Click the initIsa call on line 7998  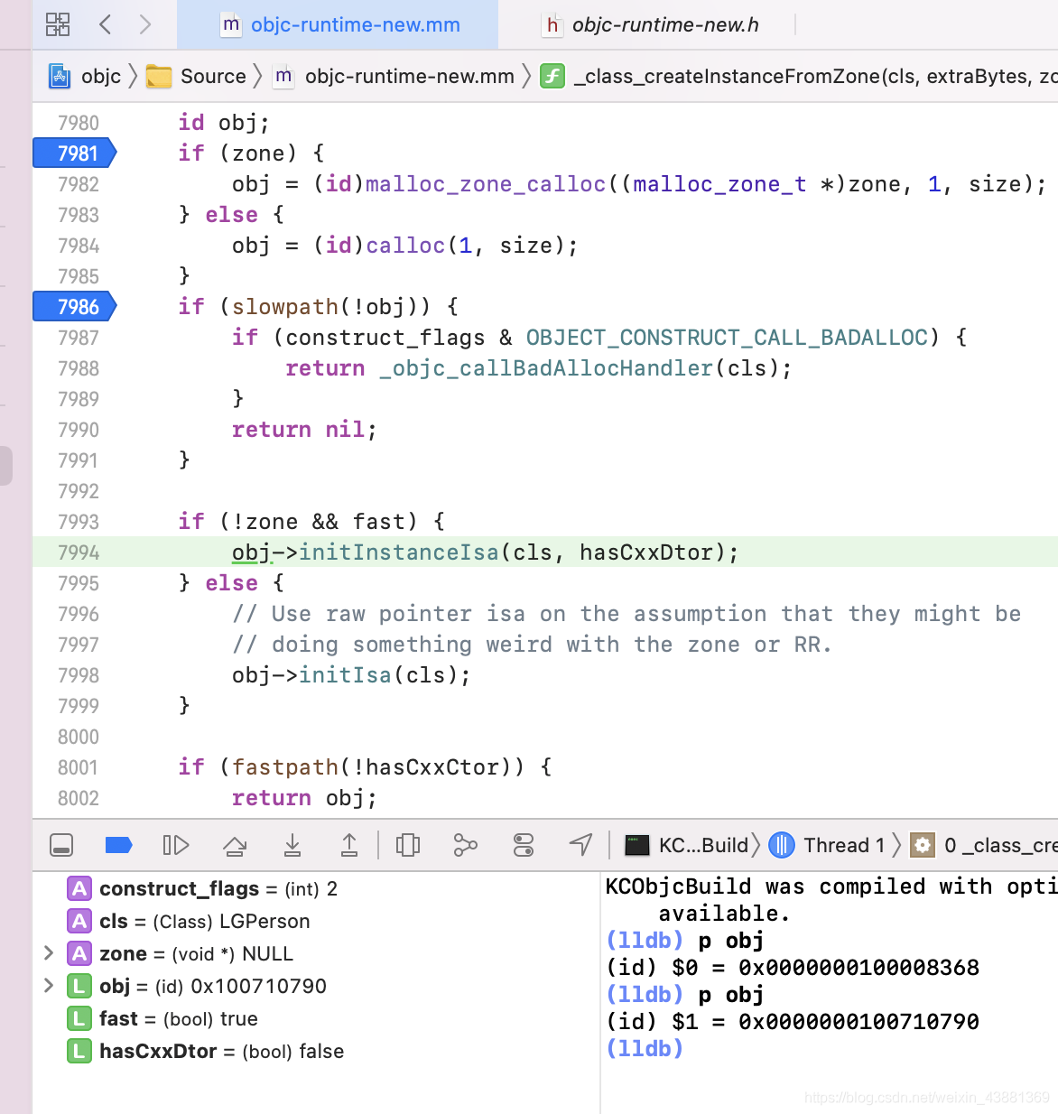[346, 675]
